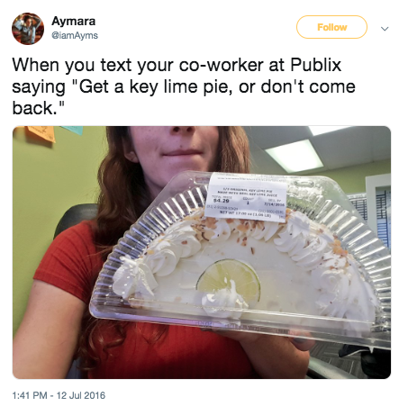
Task: Open the key lime pie photo
Action: (x=202, y=252)
